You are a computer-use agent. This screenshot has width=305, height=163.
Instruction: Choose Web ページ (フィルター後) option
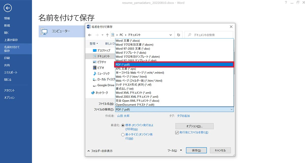coord(174,81)
